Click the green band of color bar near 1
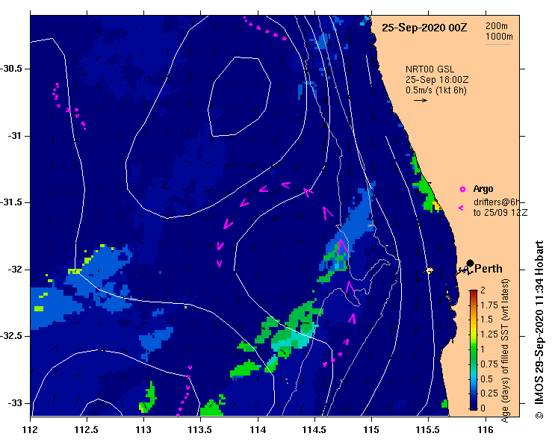Screen dimensions: 552x442 pos(474,350)
